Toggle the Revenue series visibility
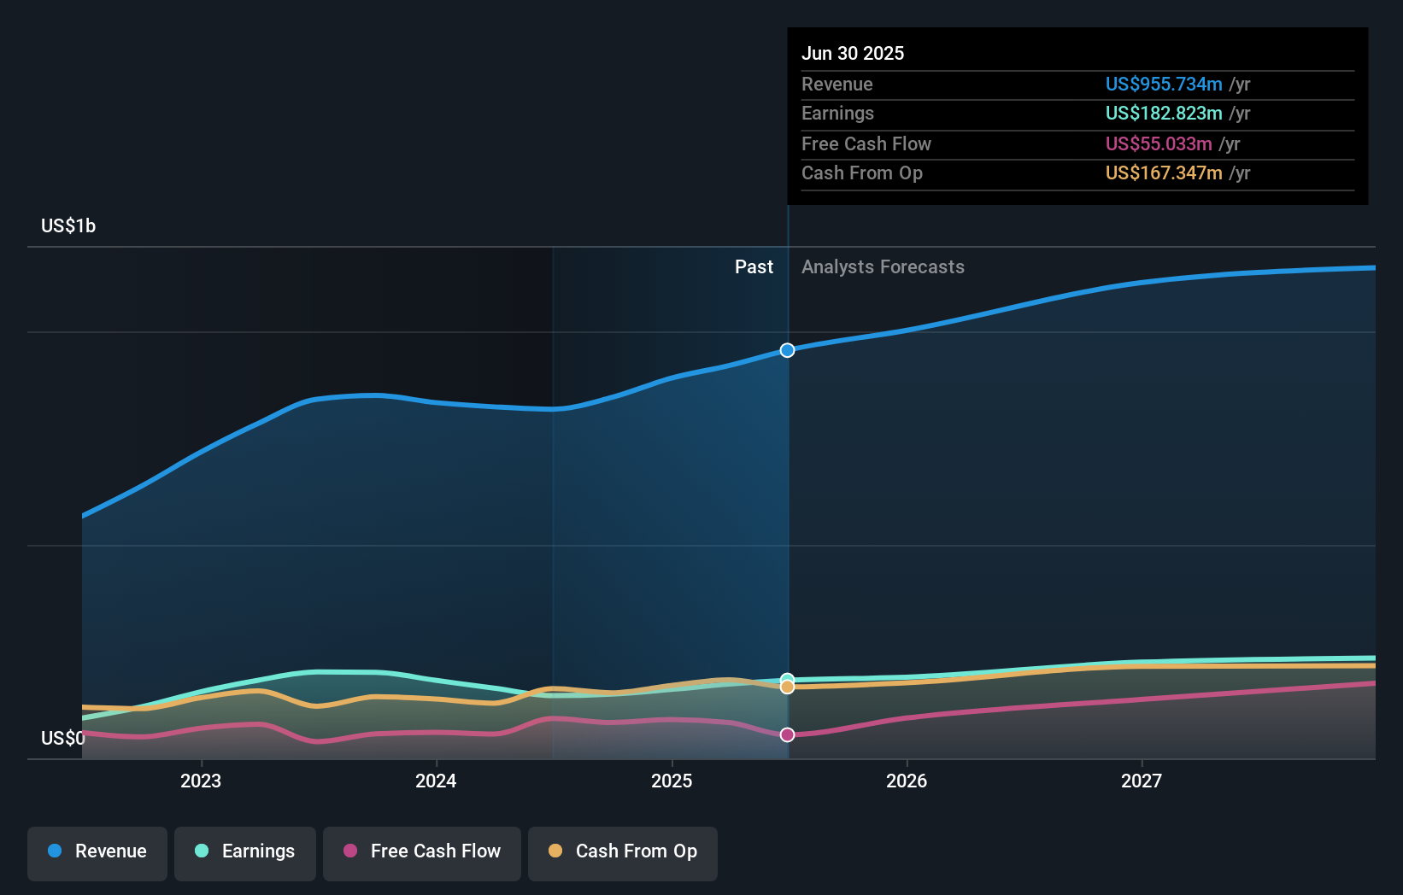This screenshot has height=895, width=1403. pos(97,851)
